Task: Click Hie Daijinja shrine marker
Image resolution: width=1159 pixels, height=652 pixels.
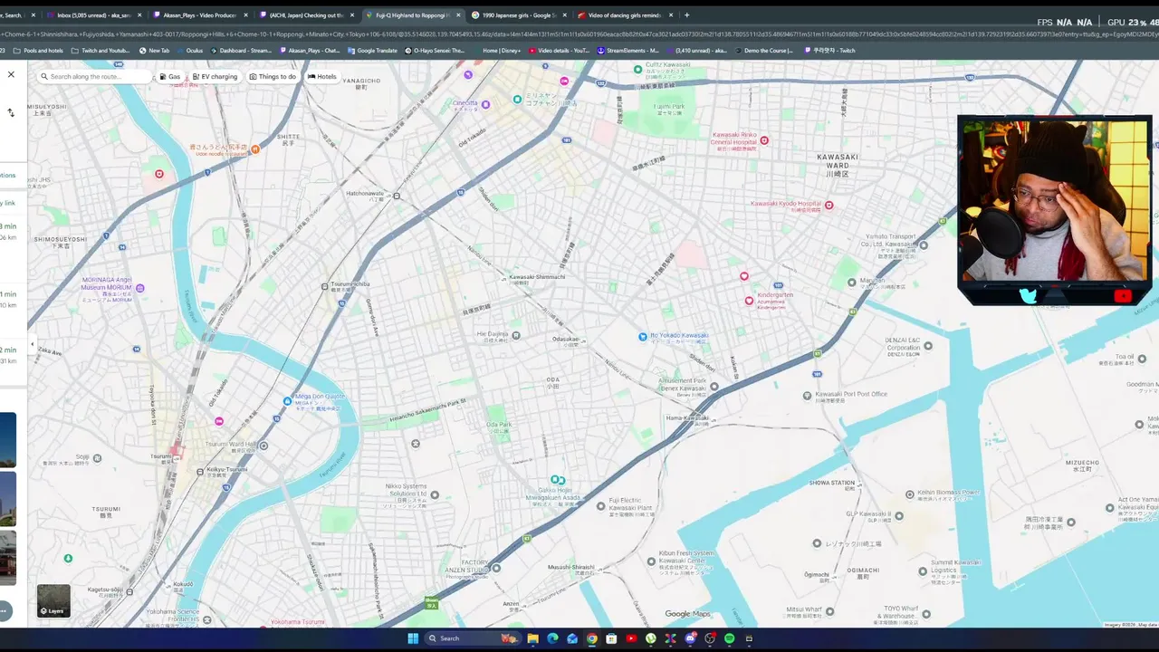Action: 516,335
